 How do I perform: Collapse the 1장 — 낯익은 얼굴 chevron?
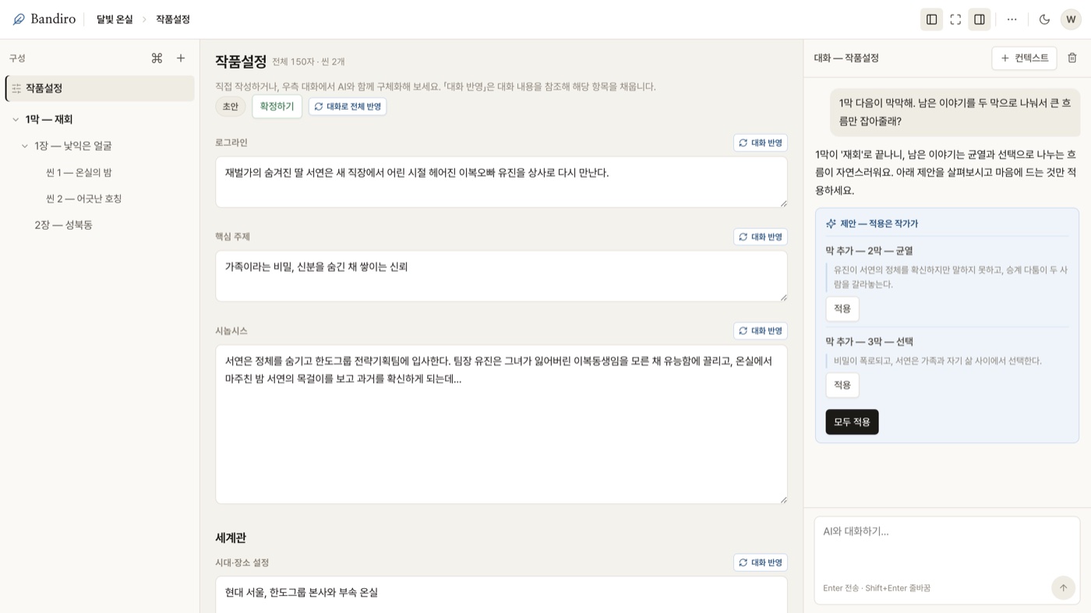click(x=25, y=146)
